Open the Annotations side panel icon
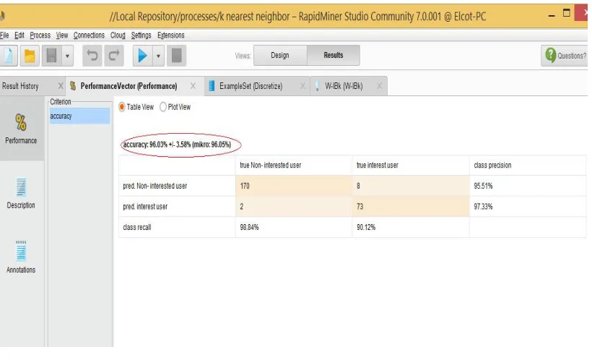This screenshot has height=360, width=592. 21,252
